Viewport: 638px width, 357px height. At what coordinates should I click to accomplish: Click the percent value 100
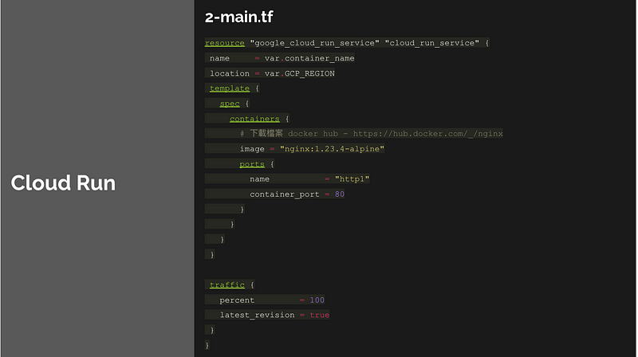coord(317,300)
